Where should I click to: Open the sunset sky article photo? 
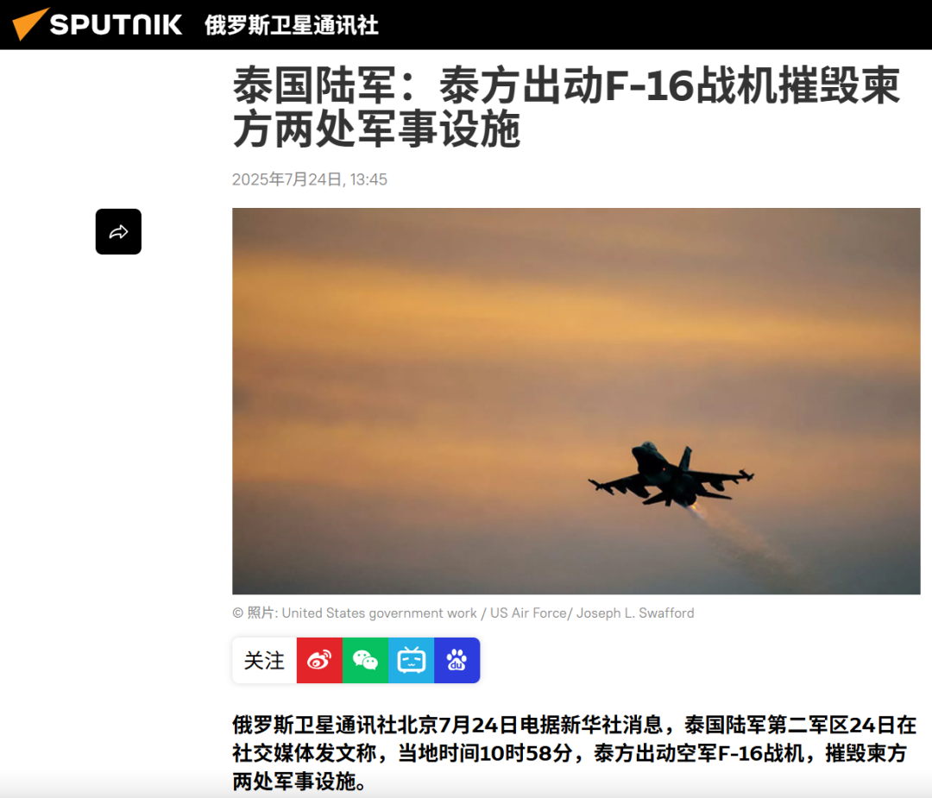[576, 401]
